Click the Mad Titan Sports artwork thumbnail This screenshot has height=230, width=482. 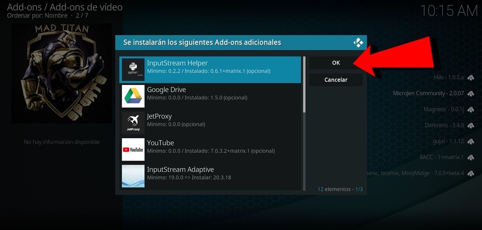click(x=61, y=73)
